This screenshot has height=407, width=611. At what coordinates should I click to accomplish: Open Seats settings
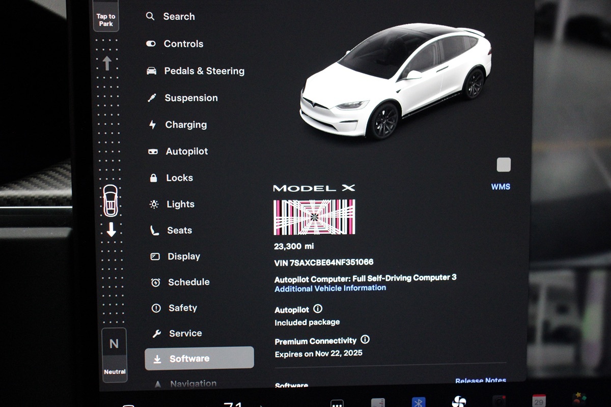[179, 230]
